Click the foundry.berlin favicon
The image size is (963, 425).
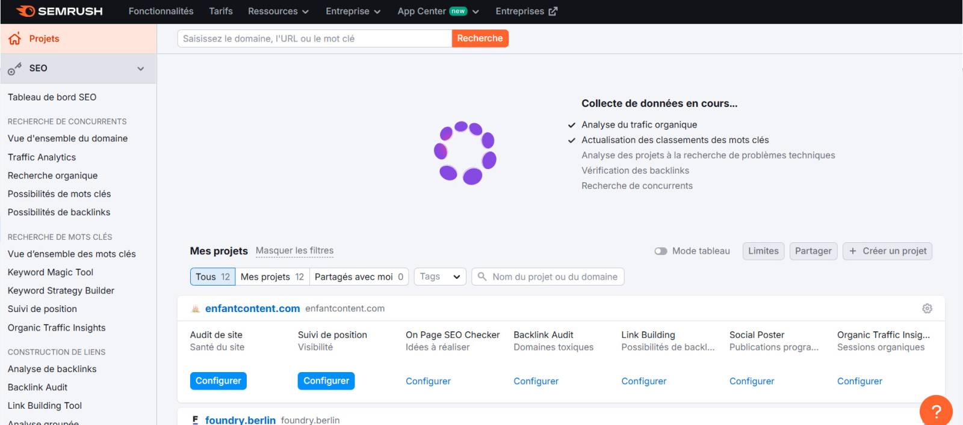pos(195,420)
